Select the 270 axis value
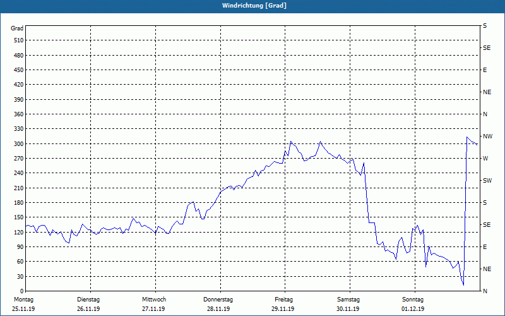Image resolution: width=505 pixels, height=316 pixels. (x=19, y=159)
